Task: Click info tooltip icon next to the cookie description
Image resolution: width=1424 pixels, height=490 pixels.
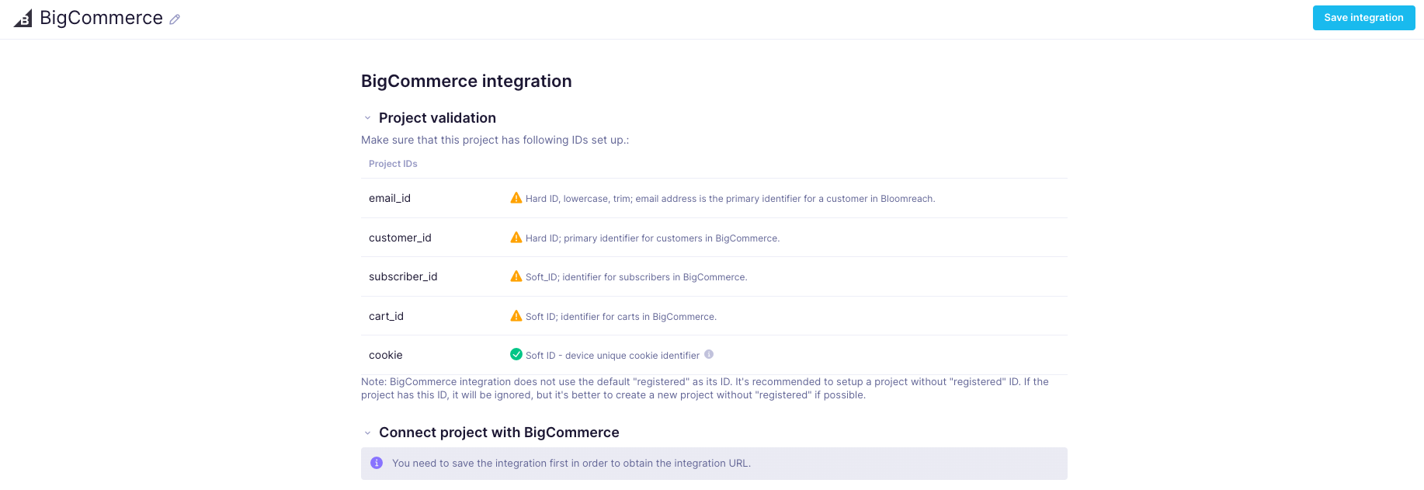Action: [x=709, y=354]
